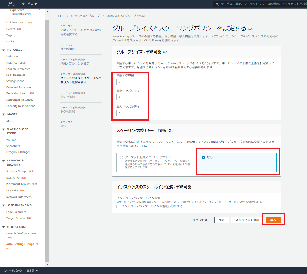Click スキップして確認 button
Screen dimensions: 307x274
coord(247,220)
